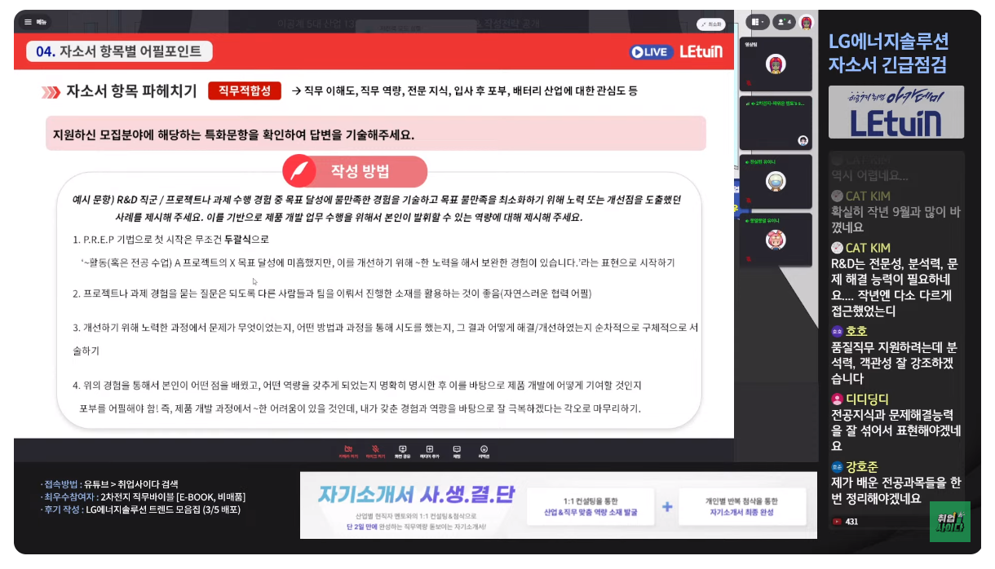Screen dimensions: 995x569
Task: Click the plus sign between banner cards
Action: click(667, 506)
